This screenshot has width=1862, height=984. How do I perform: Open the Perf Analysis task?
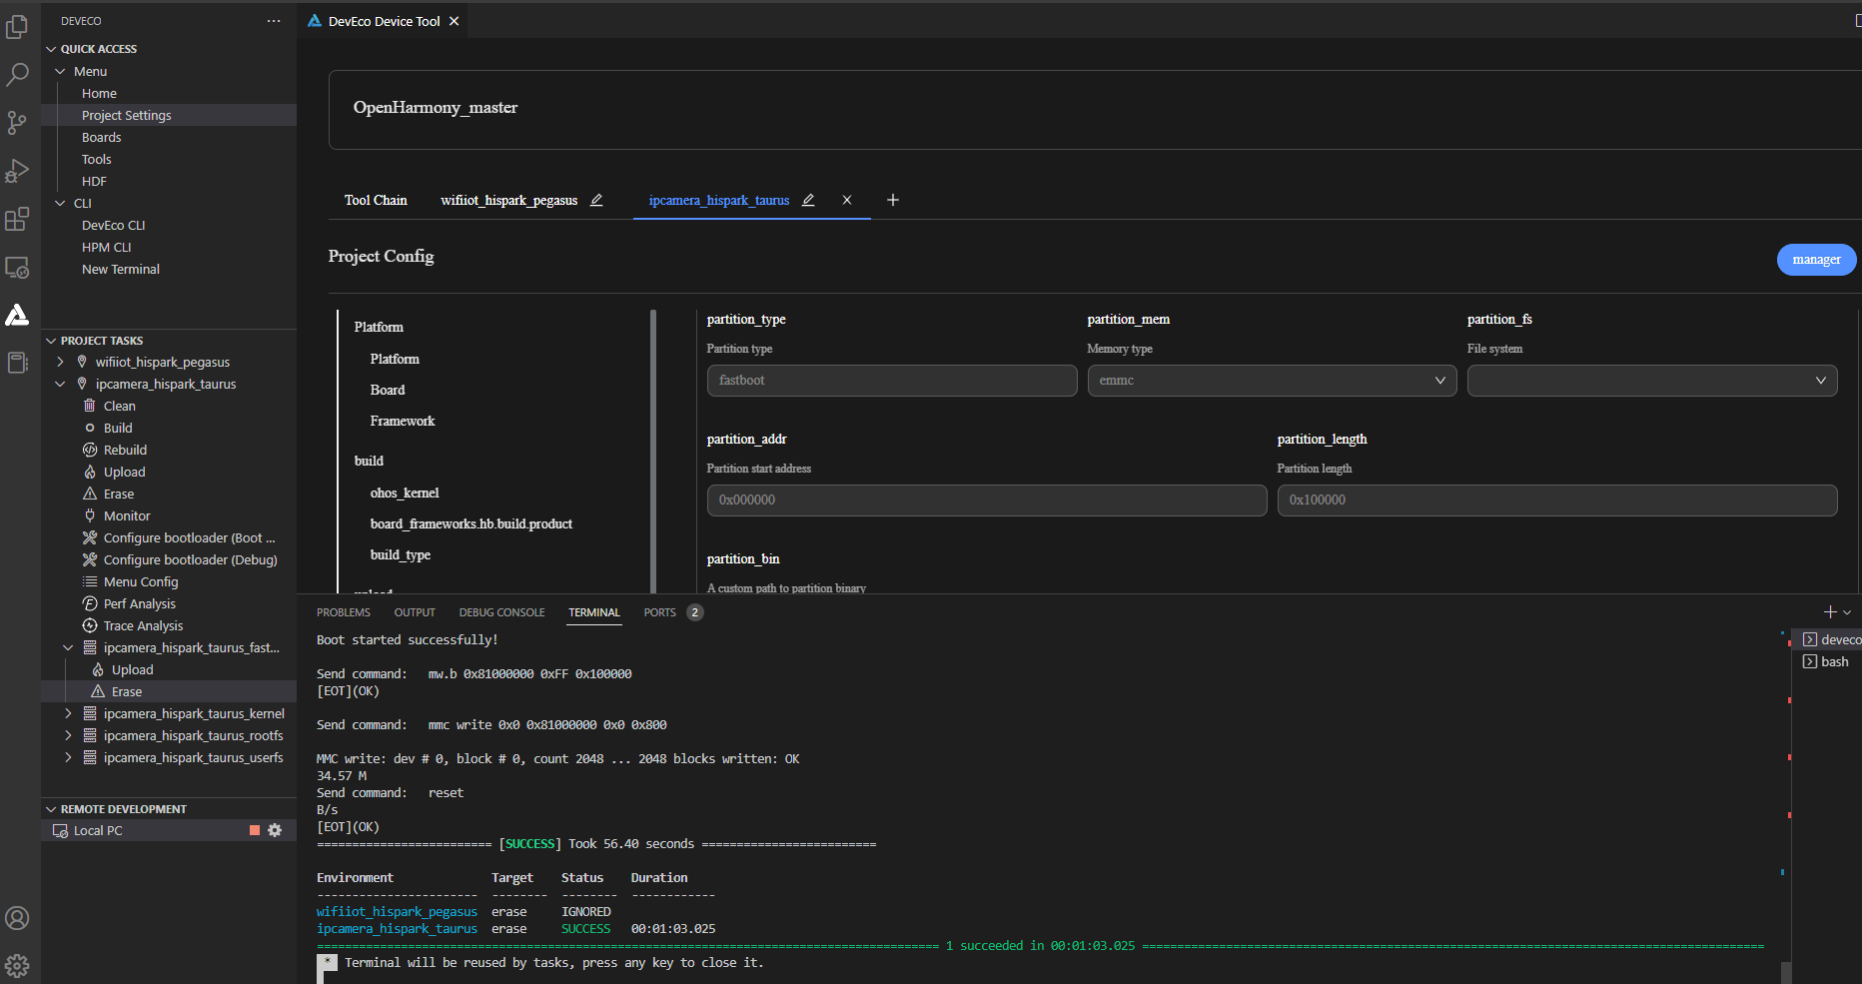139,603
